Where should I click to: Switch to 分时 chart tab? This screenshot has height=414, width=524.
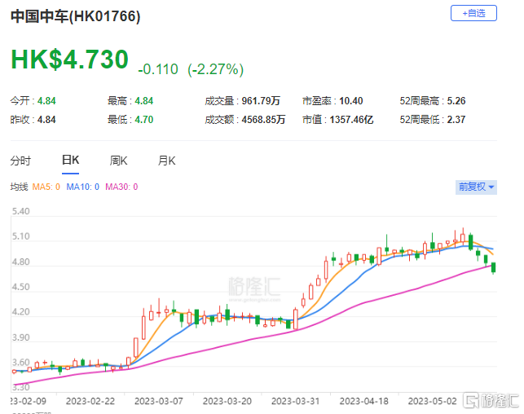pos(20,161)
